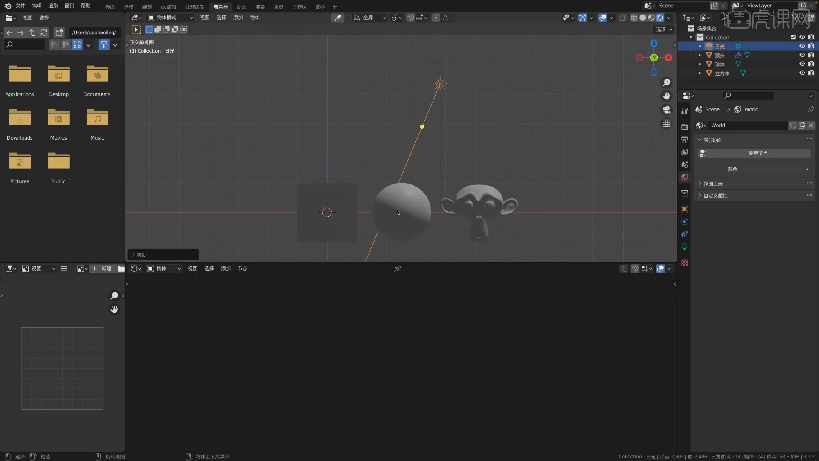Disable render visibility for 立方体
The width and height of the screenshot is (819, 461).
[x=812, y=73]
